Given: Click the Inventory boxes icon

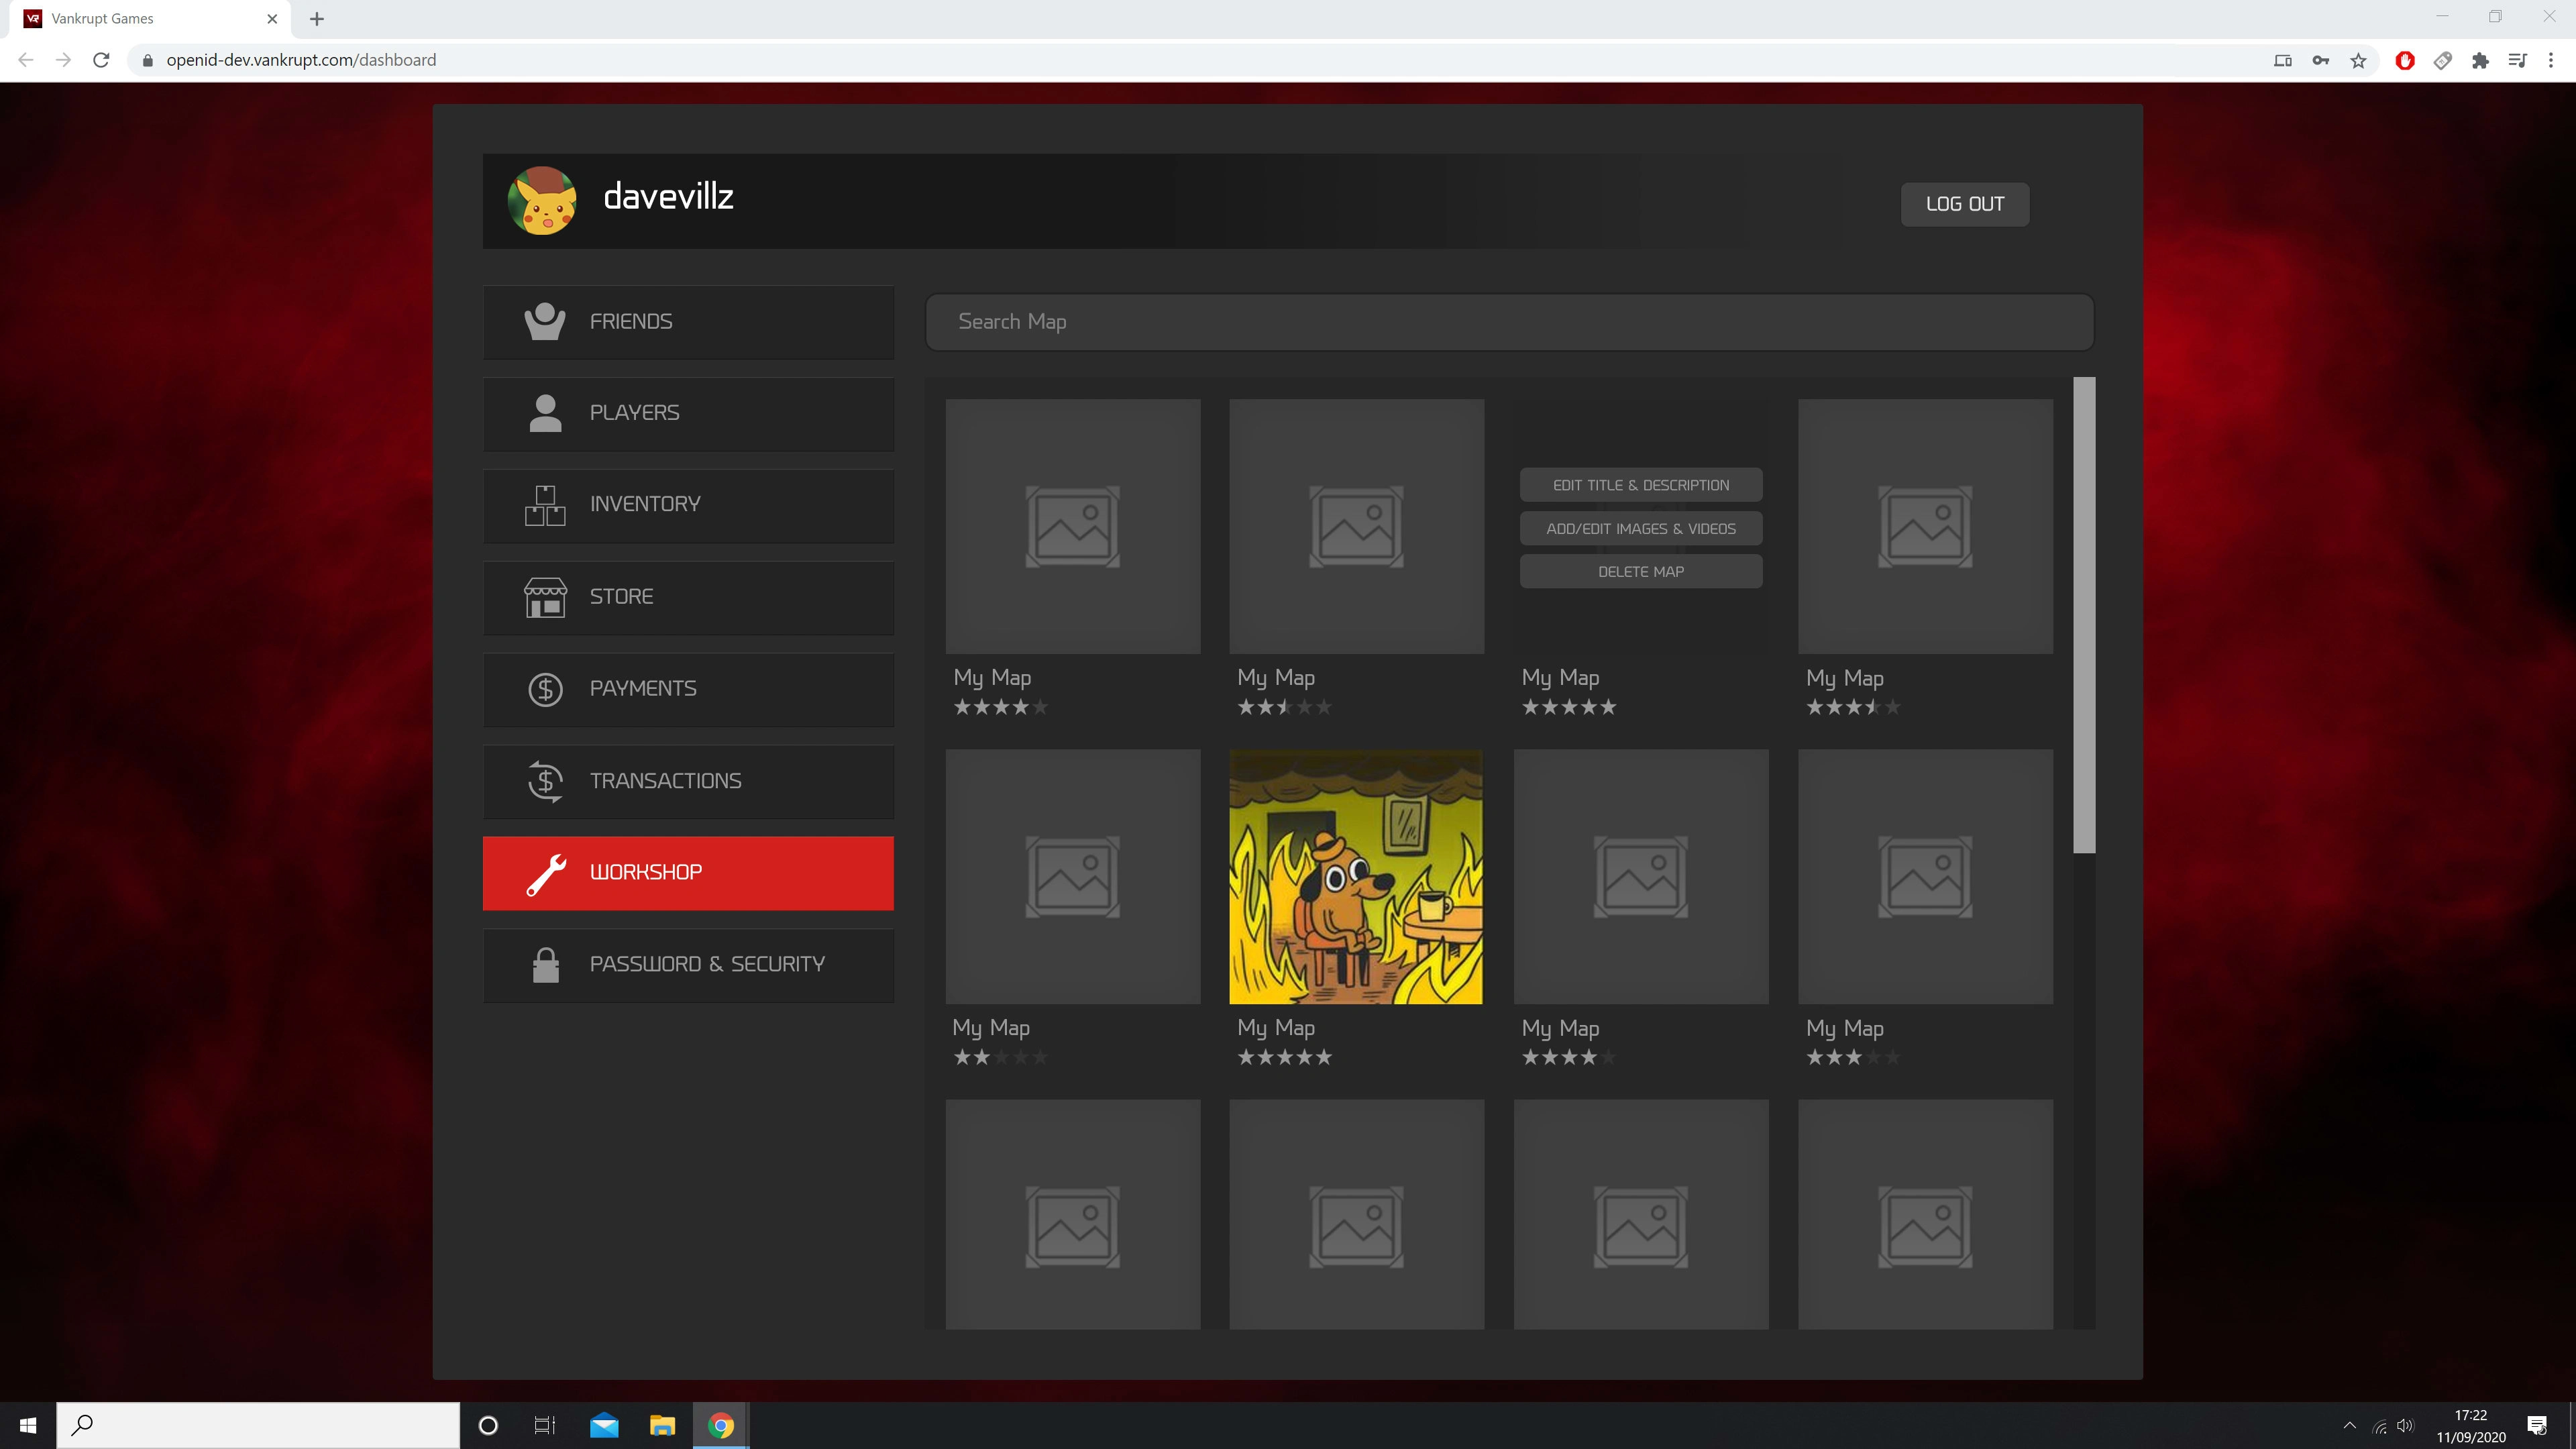Looking at the screenshot, I should pyautogui.click(x=545, y=505).
